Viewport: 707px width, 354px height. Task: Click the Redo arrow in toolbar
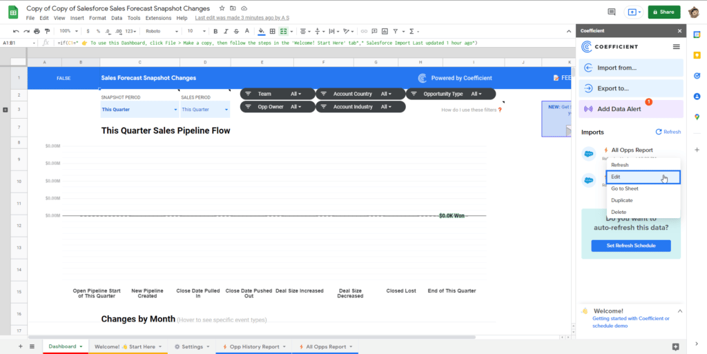click(27, 31)
